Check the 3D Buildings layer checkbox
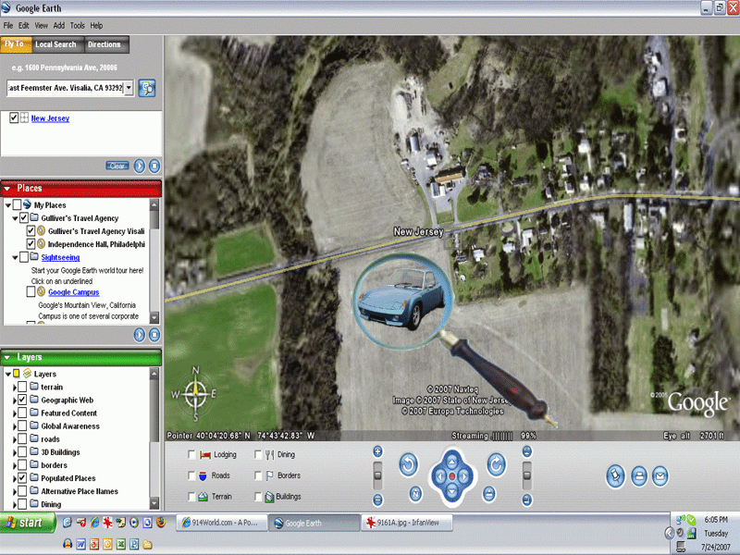The image size is (740, 555). pyautogui.click(x=23, y=452)
